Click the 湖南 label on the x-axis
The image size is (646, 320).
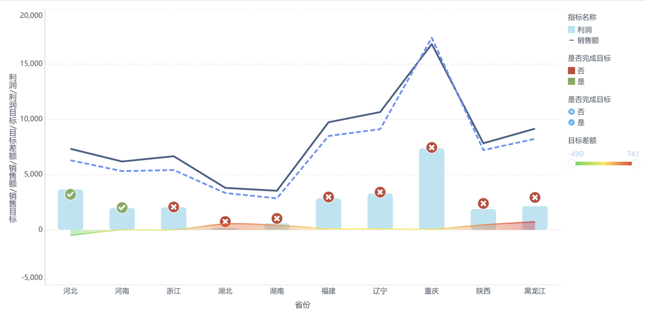tap(277, 291)
